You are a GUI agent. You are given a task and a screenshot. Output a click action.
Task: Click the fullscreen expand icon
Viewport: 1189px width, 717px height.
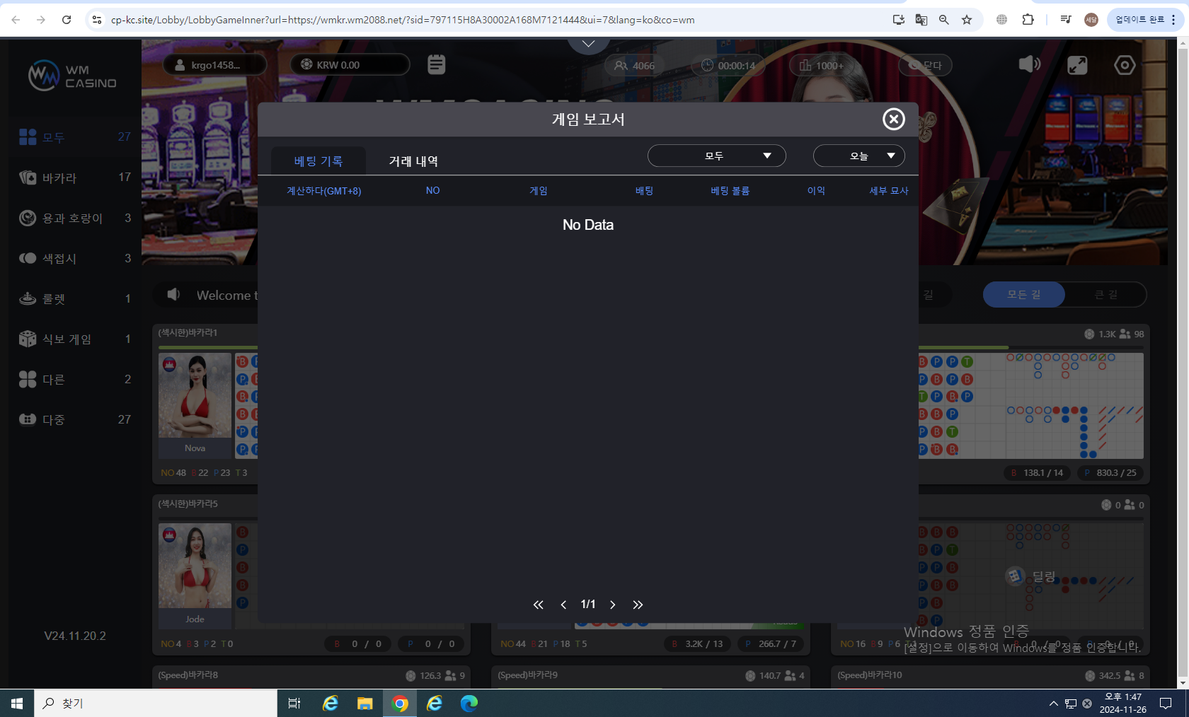pyautogui.click(x=1076, y=65)
